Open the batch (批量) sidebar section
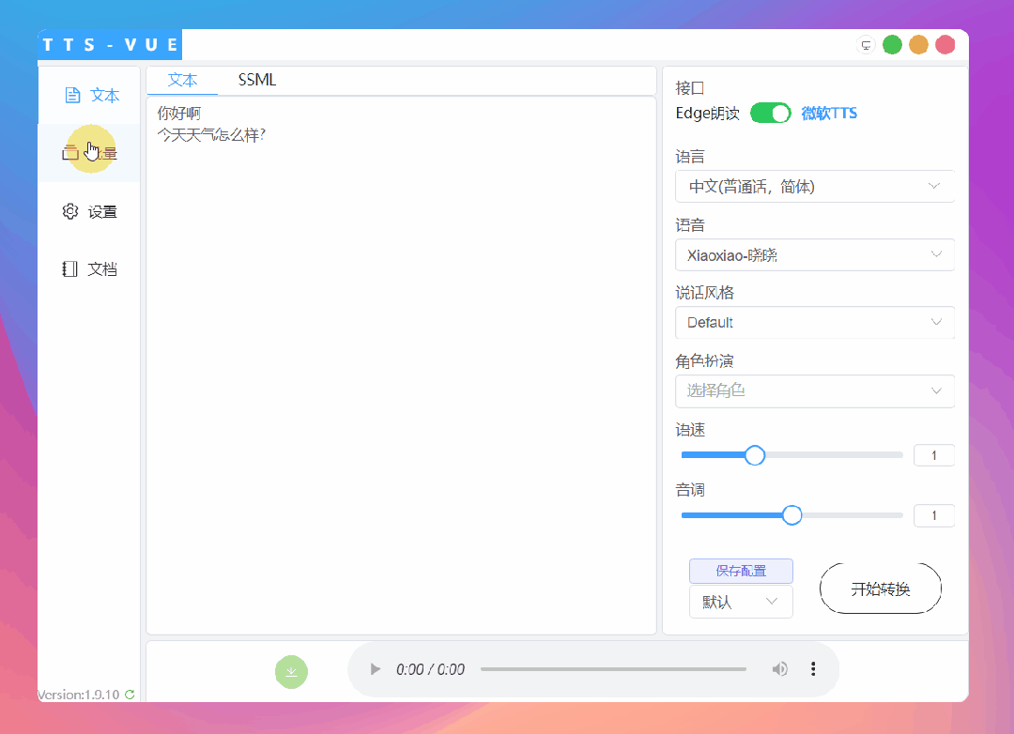The width and height of the screenshot is (1014, 734). click(x=89, y=153)
